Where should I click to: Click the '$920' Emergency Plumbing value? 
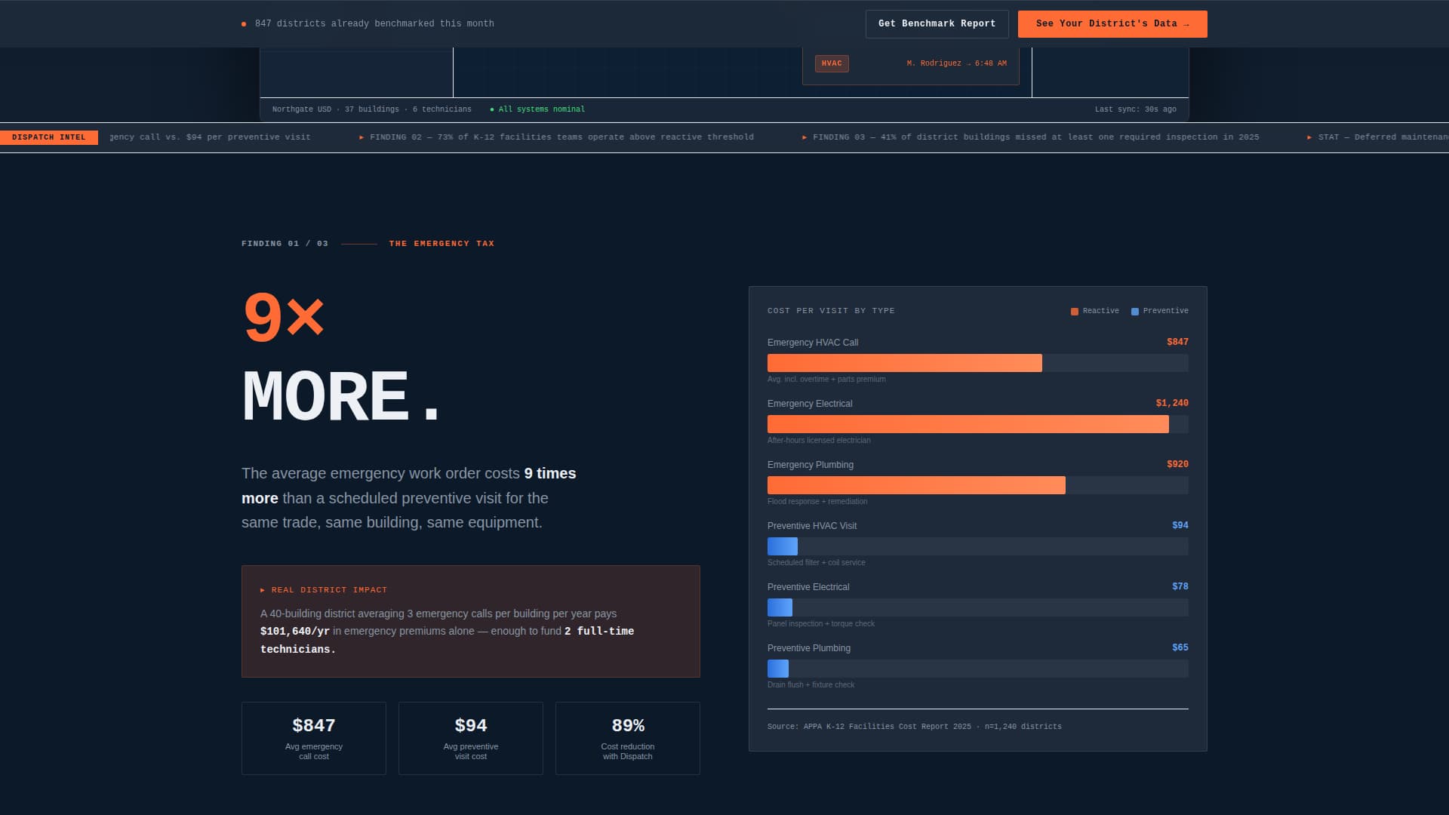click(x=1177, y=464)
